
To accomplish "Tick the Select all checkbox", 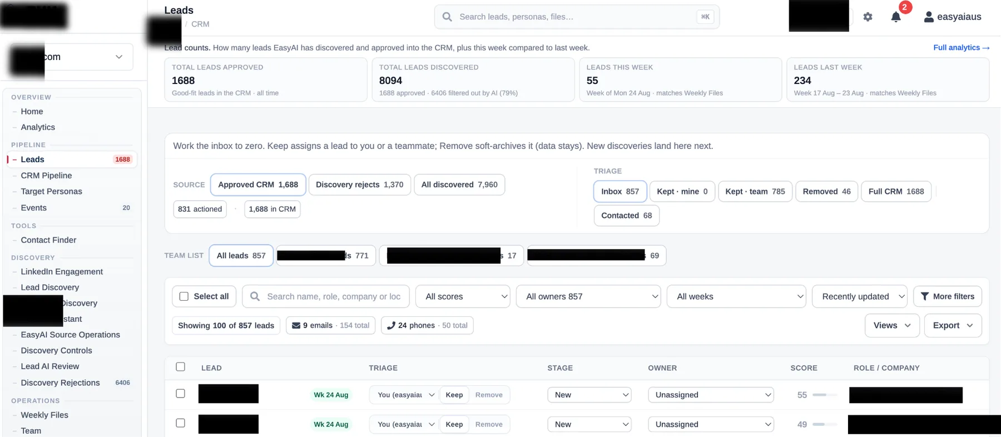I will (184, 296).
